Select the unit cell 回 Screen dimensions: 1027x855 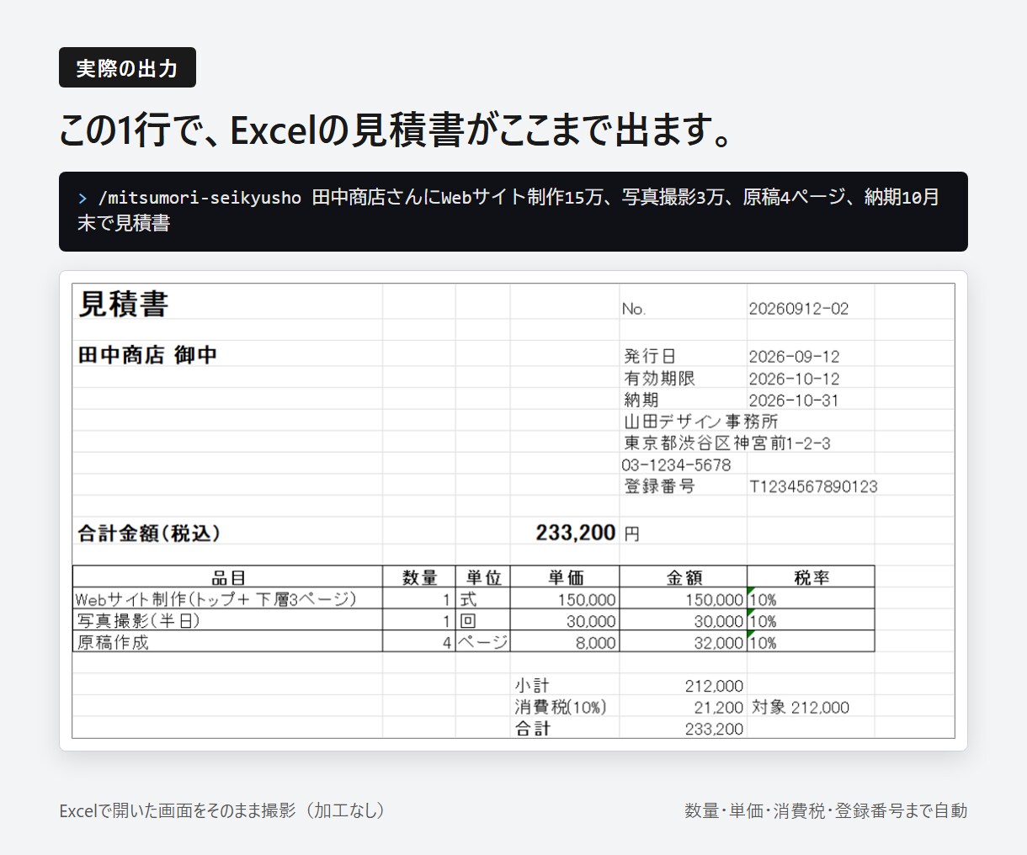click(483, 620)
